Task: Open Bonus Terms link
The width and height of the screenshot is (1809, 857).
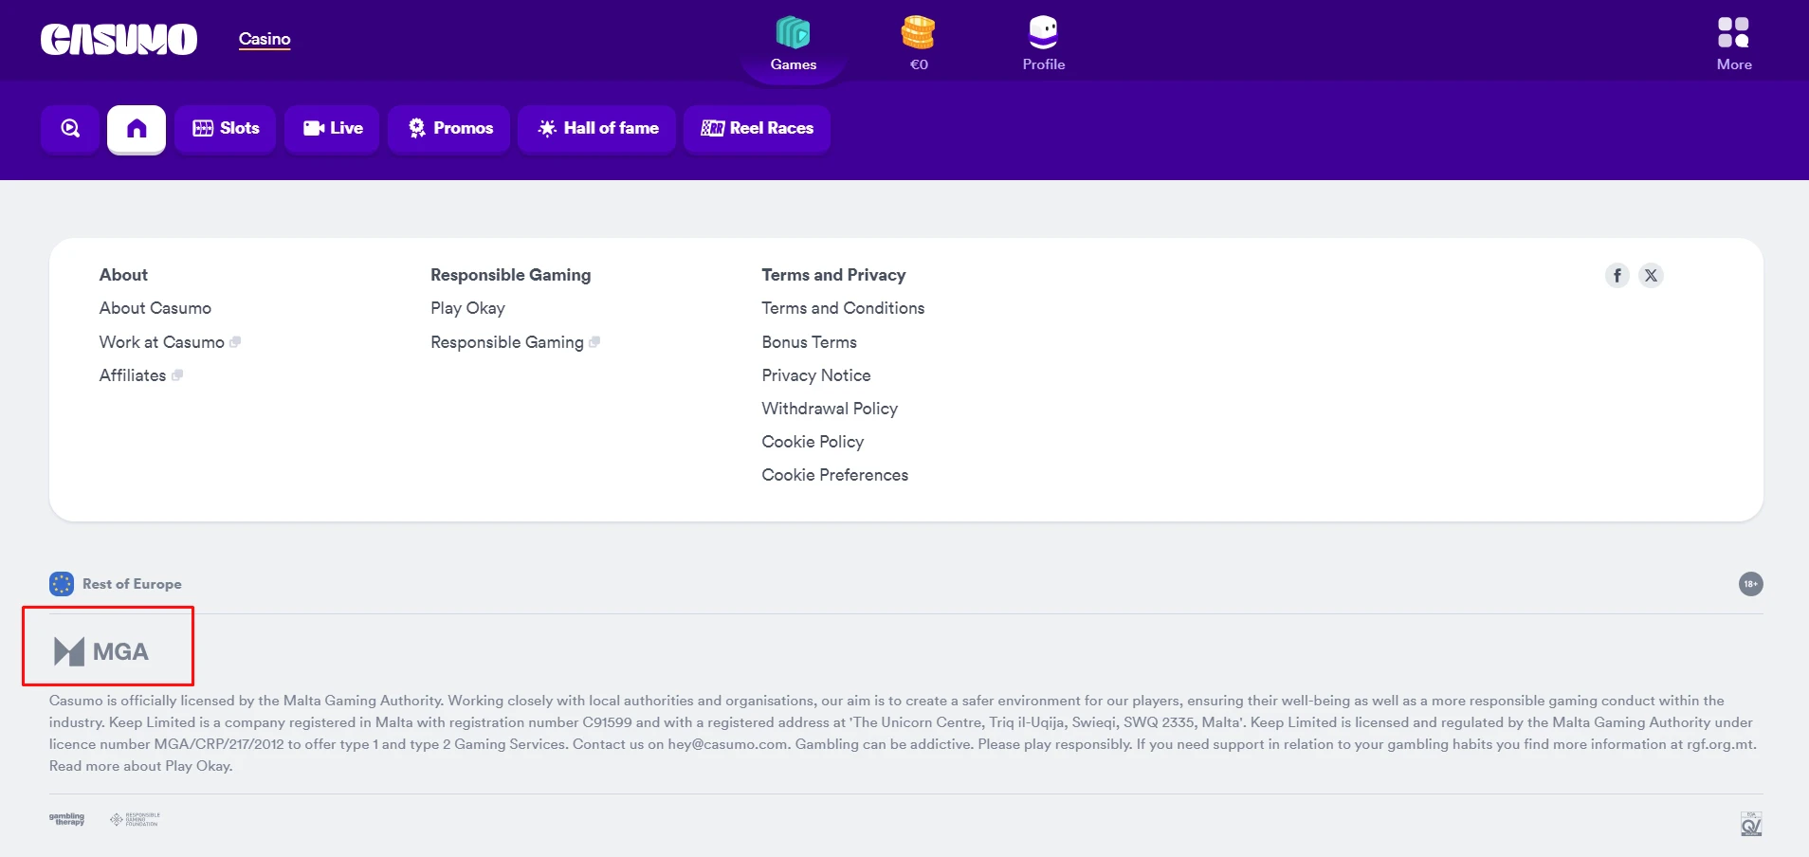Action: pyautogui.click(x=809, y=342)
